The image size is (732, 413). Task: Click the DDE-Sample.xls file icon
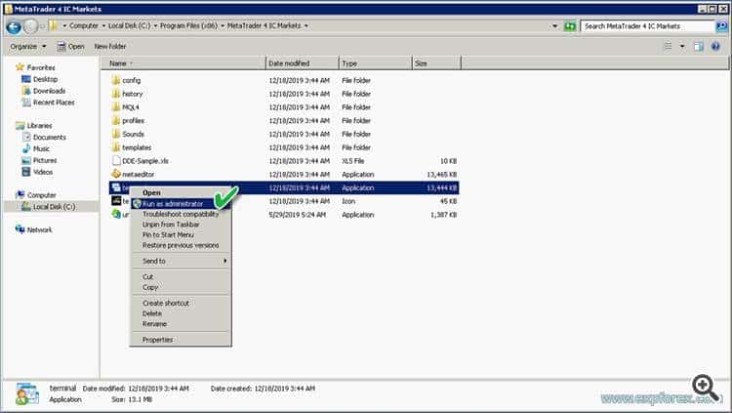tap(115, 160)
